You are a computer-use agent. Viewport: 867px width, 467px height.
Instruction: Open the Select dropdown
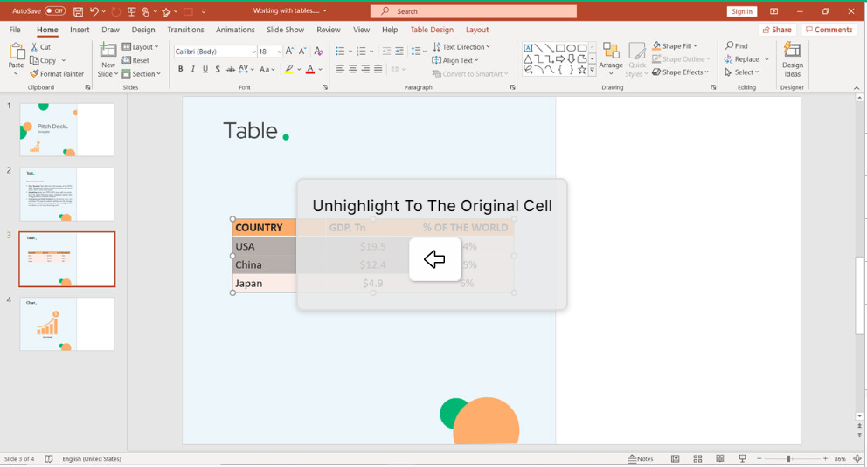(x=741, y=72)
